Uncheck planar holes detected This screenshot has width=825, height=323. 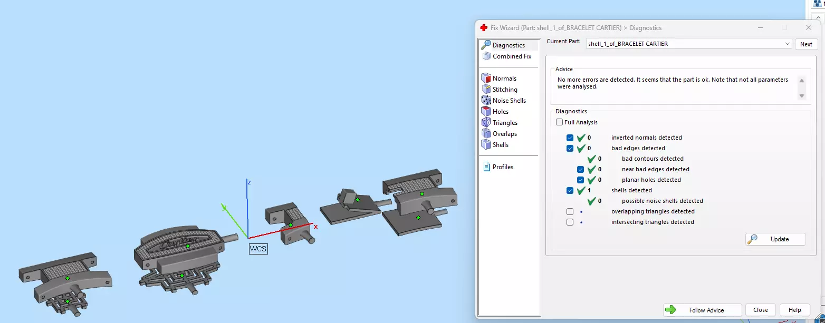580,180
